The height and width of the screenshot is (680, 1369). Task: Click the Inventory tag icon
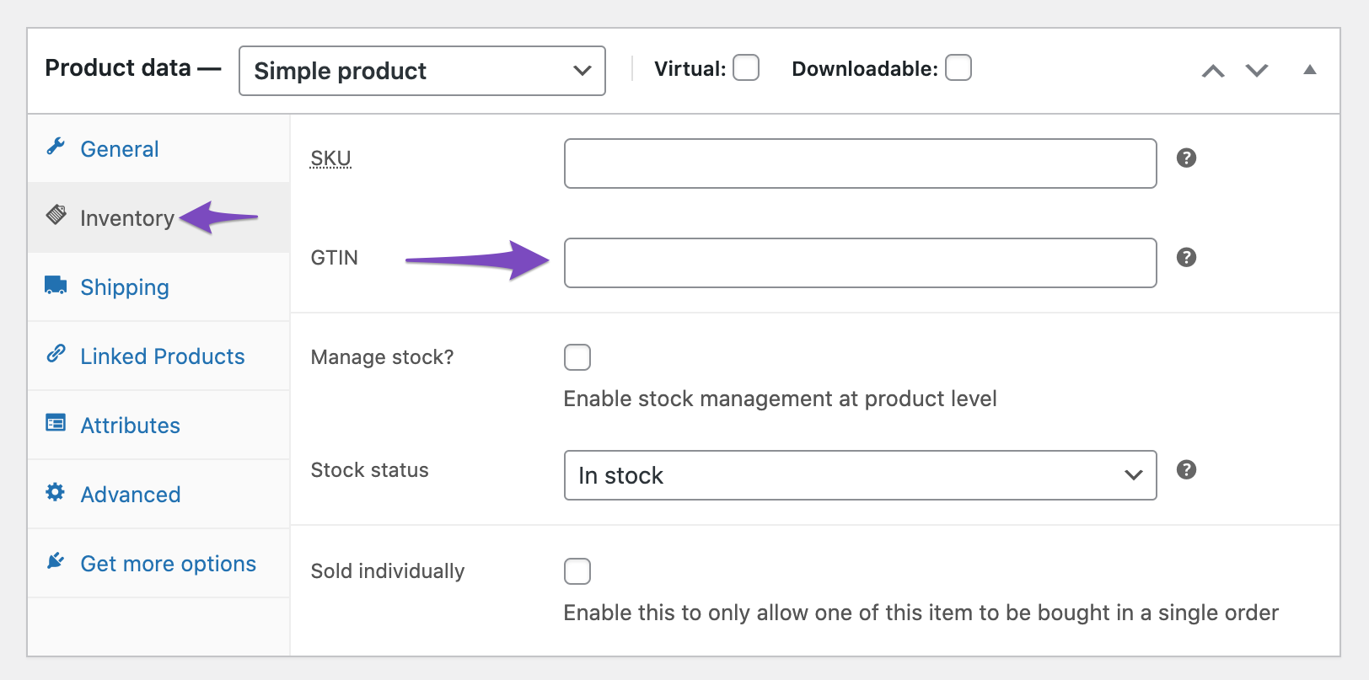56,215
